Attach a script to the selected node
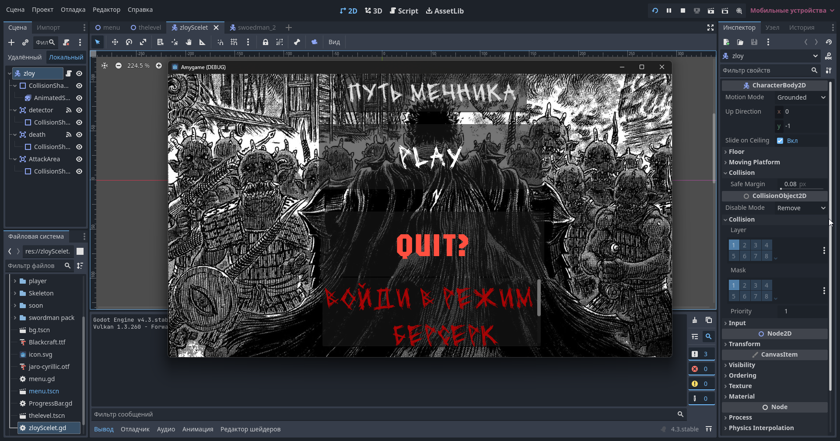 coord(66,42)
